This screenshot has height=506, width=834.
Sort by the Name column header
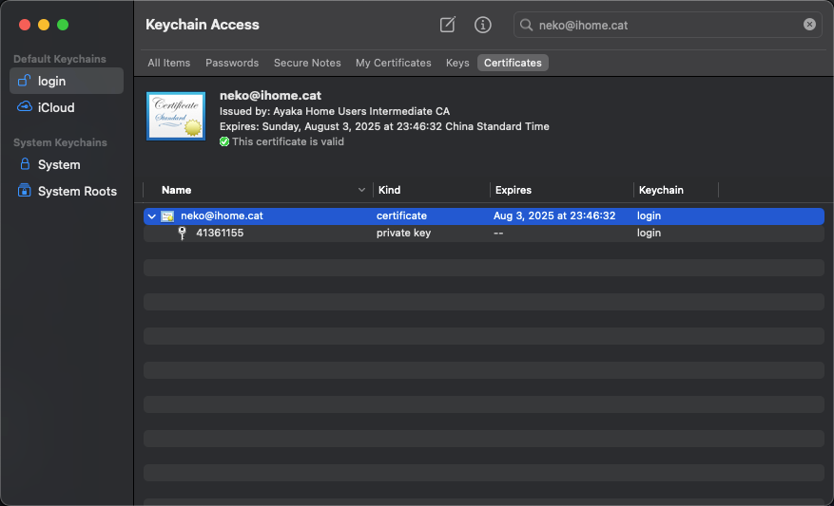click(177, 190)
